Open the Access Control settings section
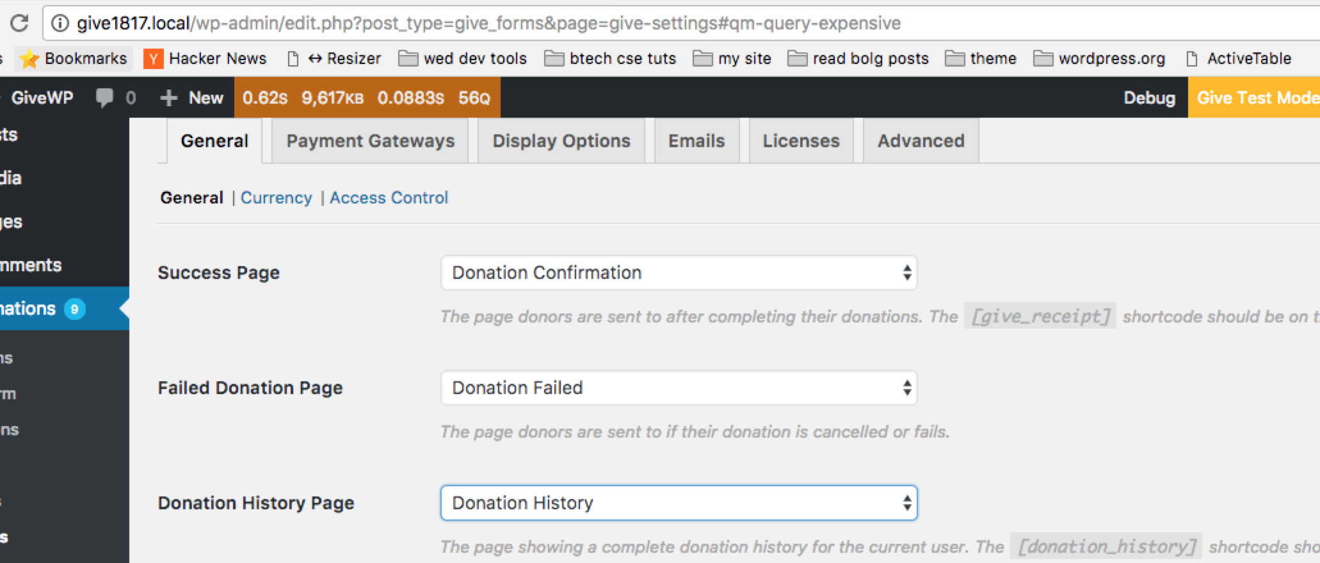 click(389, 197)
